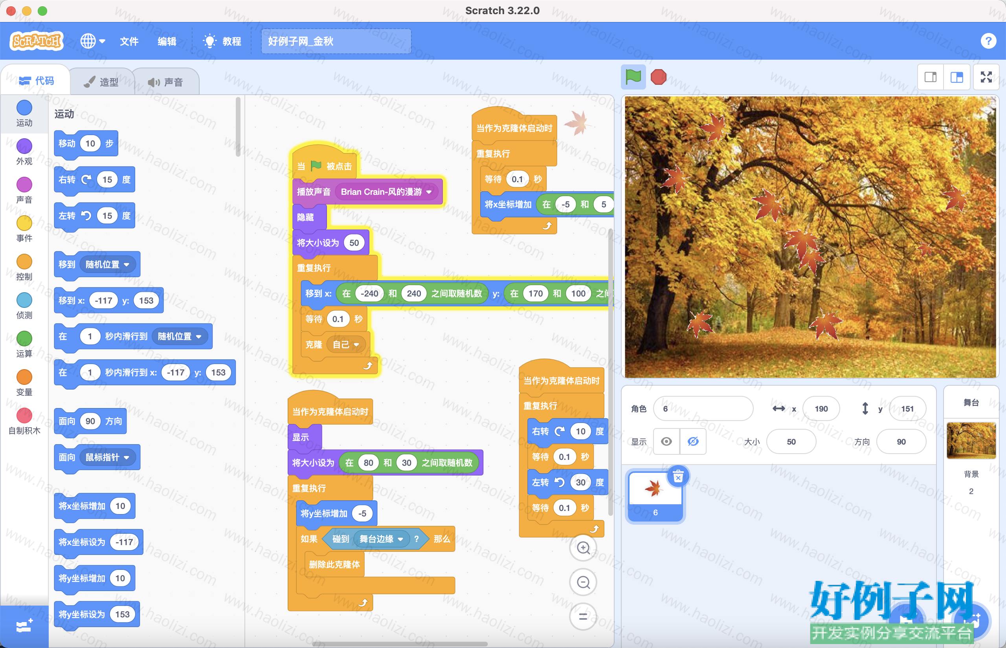This screenshot has width=1006, height=648.
Task: Click the sprite y field showing 151
Action: pyautogui.click(x=907, y=408)
